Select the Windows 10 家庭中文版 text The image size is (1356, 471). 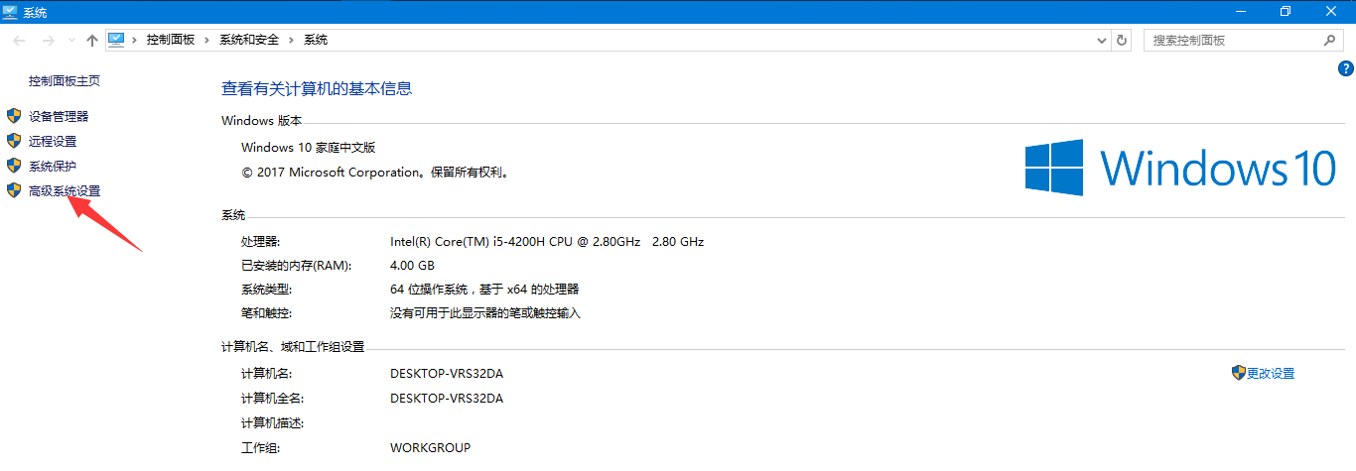tap(309, 148)
